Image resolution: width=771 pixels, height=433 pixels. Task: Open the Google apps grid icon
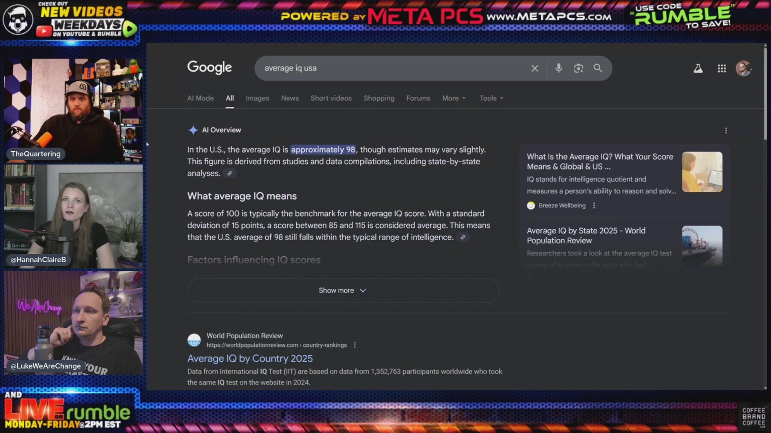coord(722,69)
